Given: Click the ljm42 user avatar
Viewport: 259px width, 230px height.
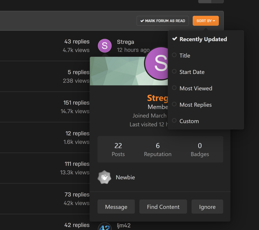Looking at the screenshot, I should click(x=105, y=226).
